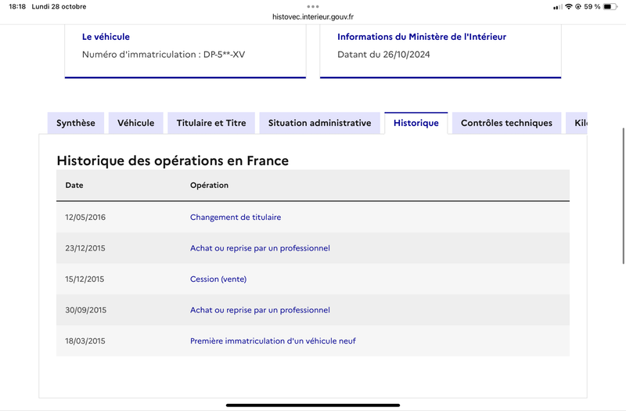The image size is (626, 411).
Task: Click the date 30/09/2015
Action: coord(86,310)
